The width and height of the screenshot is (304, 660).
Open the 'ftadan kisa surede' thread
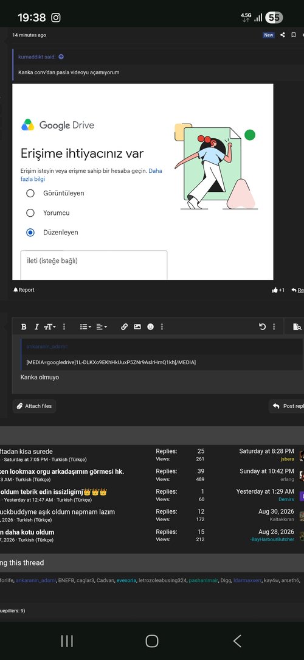click(27, 451)
